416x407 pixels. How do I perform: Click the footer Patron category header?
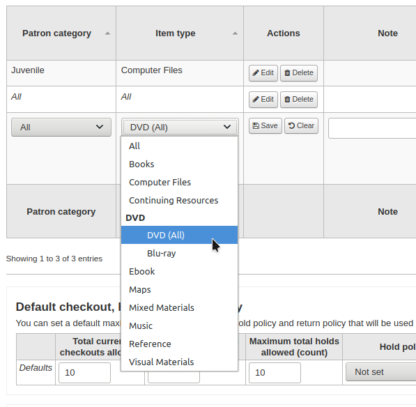(x=61, y=212)
